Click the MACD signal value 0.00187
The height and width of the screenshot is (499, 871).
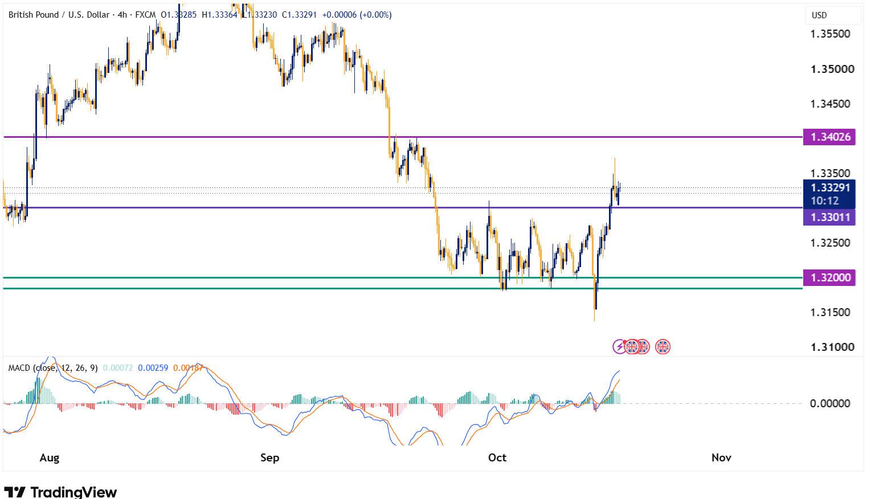pyautogui.click(x=188, y=368)
